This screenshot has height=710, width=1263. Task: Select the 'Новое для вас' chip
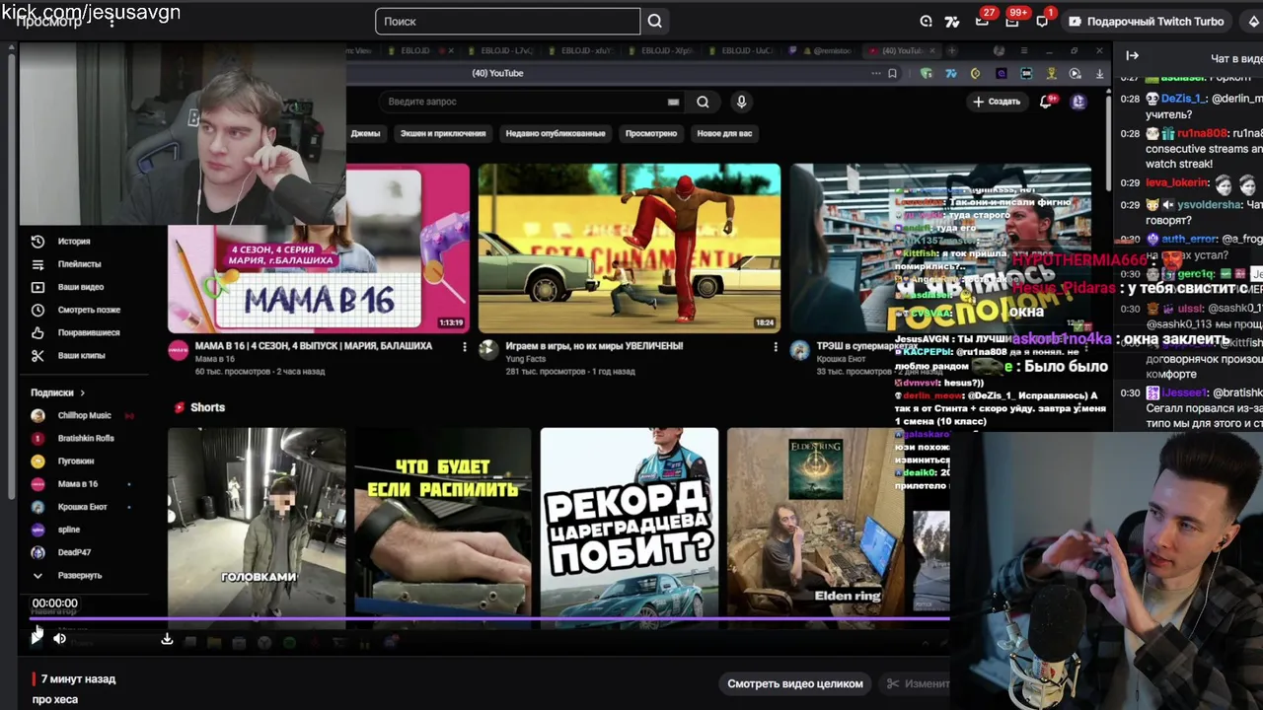(x=724, y=133)
